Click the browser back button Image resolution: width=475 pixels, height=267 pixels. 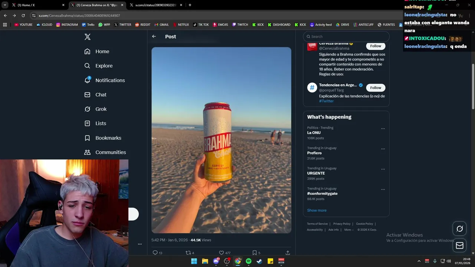point(5,16)
